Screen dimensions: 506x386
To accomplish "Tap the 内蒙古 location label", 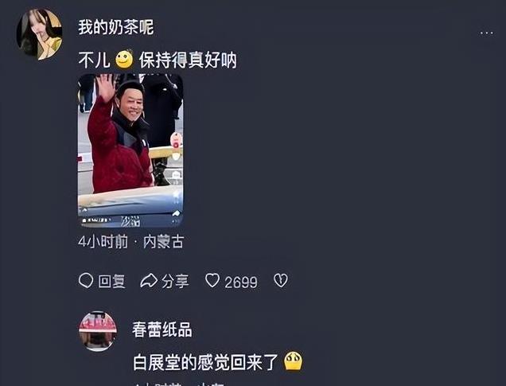I will pyautogui.click(x=164, y=242).
